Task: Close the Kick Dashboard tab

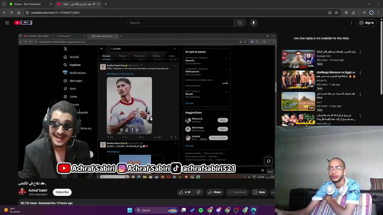Action: pos(51,4)
